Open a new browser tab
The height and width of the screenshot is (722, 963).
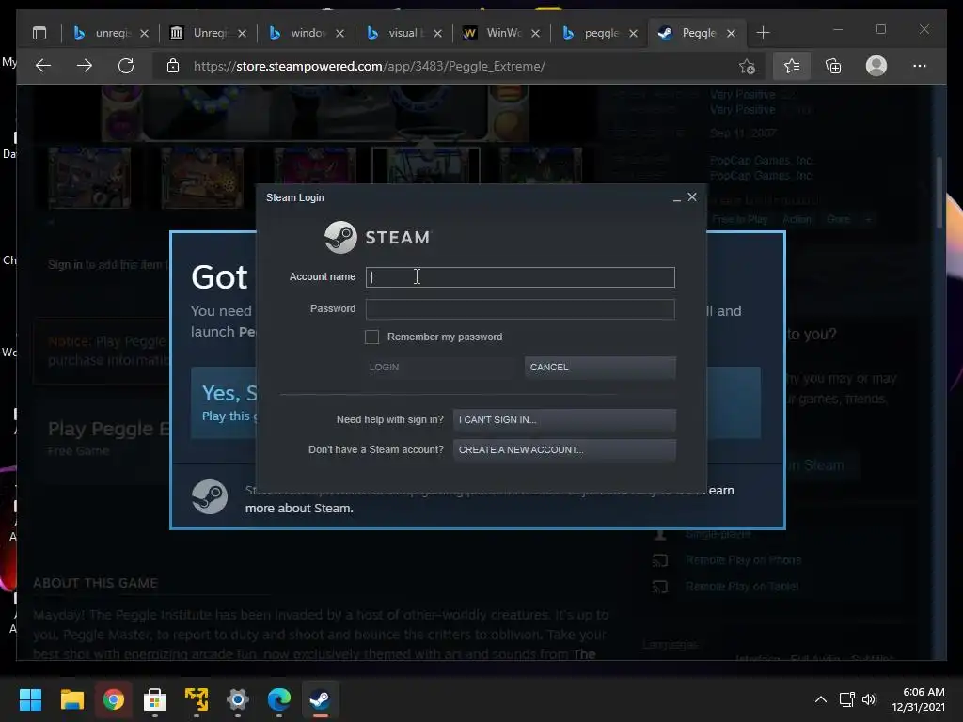pos(763,33)
